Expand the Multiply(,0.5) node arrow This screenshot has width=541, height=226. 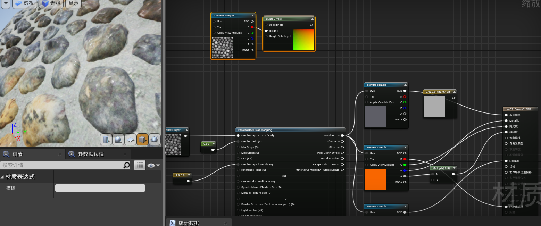pyautogui.click(x=454, y=168)
